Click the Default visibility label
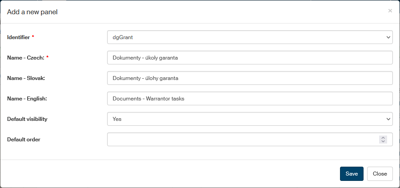This screenshot has width=400, height=188. pyautogui.click(x=27, y=119)
